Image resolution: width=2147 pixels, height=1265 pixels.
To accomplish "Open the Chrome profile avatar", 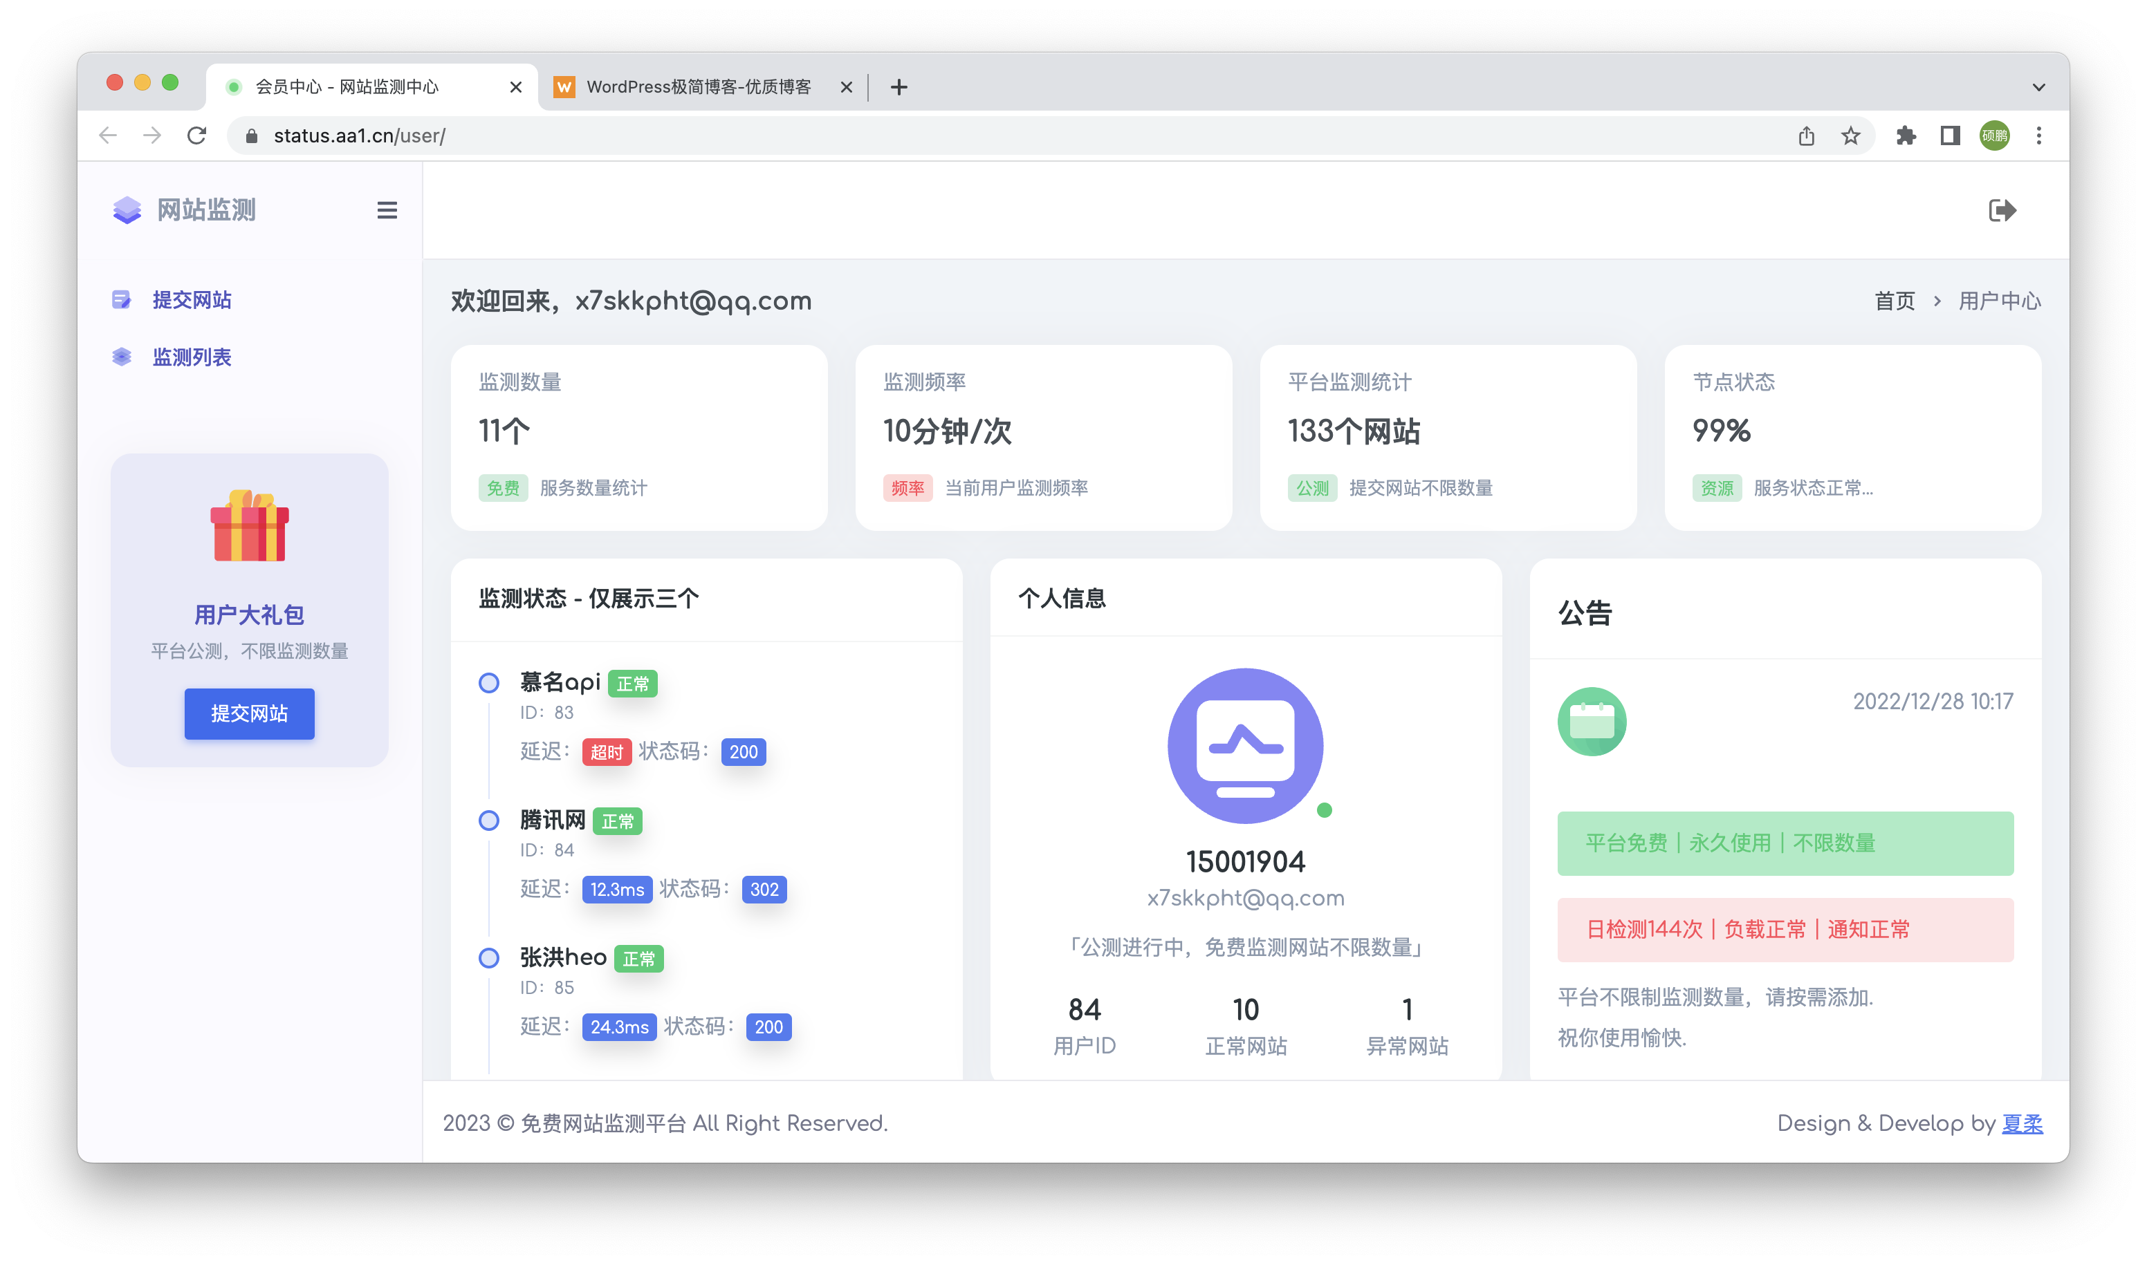I will [x=1994, y=135].
